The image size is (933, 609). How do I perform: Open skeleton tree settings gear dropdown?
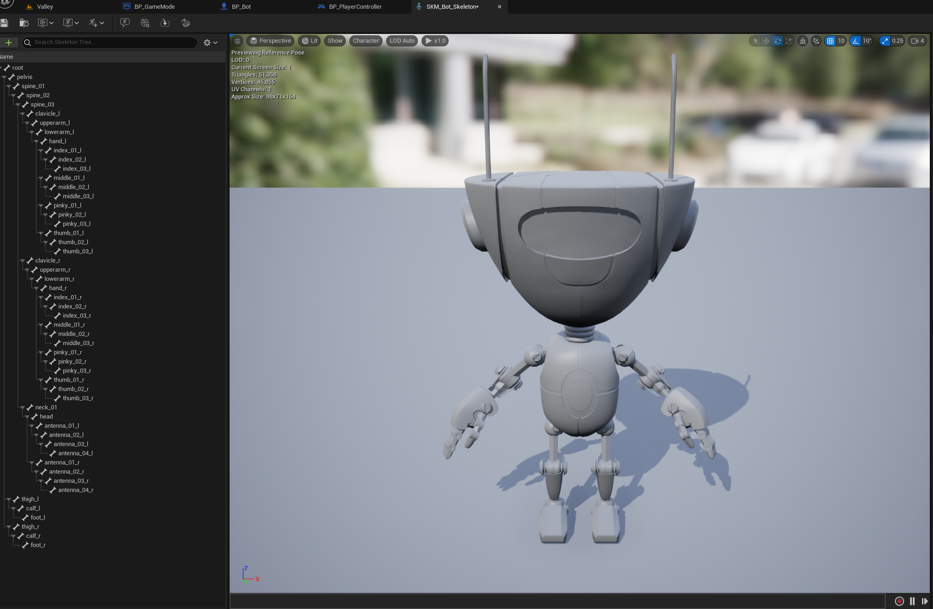(210, 42)
